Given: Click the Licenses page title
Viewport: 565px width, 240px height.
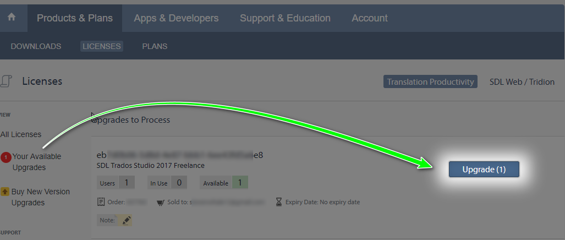Looking at the screenshot, I should click(x=42, y=81).
